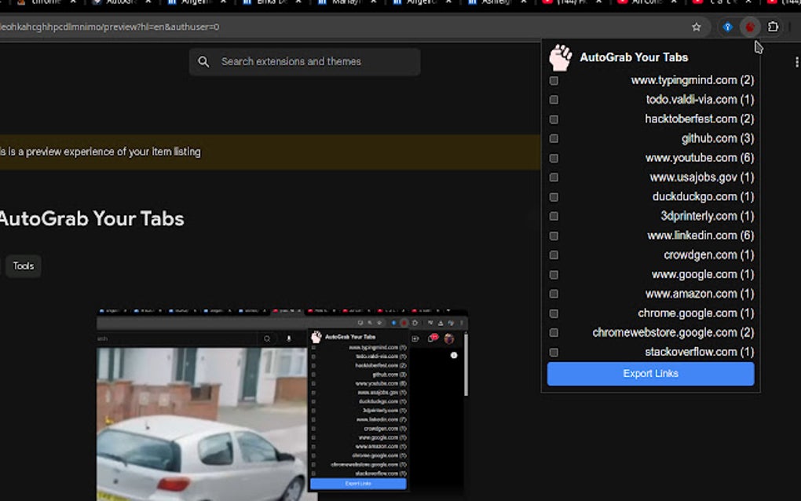Click the blue diamond info icon near address bar
This screenshot has height=501, width=801.
point(727,27)
